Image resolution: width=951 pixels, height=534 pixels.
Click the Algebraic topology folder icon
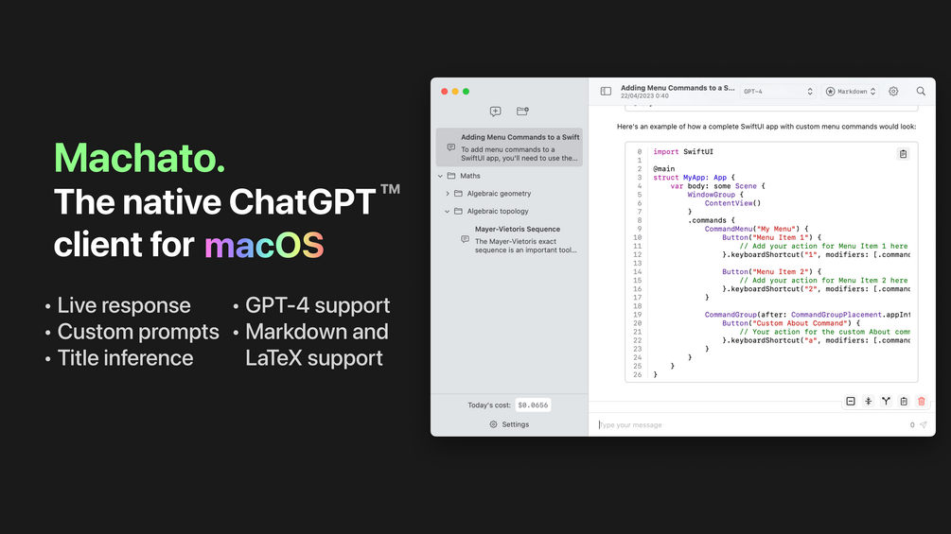click(x=459, y=212)
